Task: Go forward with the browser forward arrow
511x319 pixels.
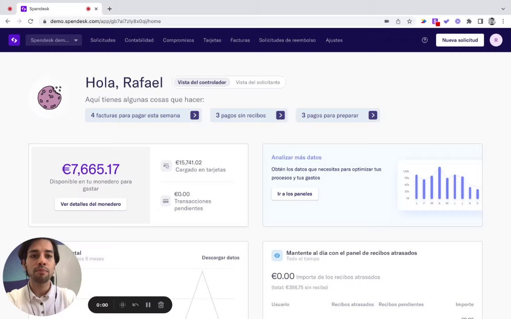Action: 19,21
